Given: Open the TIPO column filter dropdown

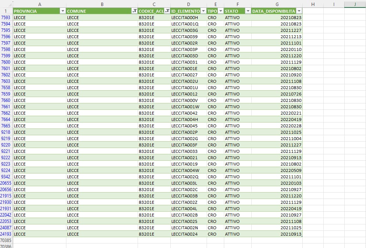Looking at the screenshot, I should click(x=220, y=11).
